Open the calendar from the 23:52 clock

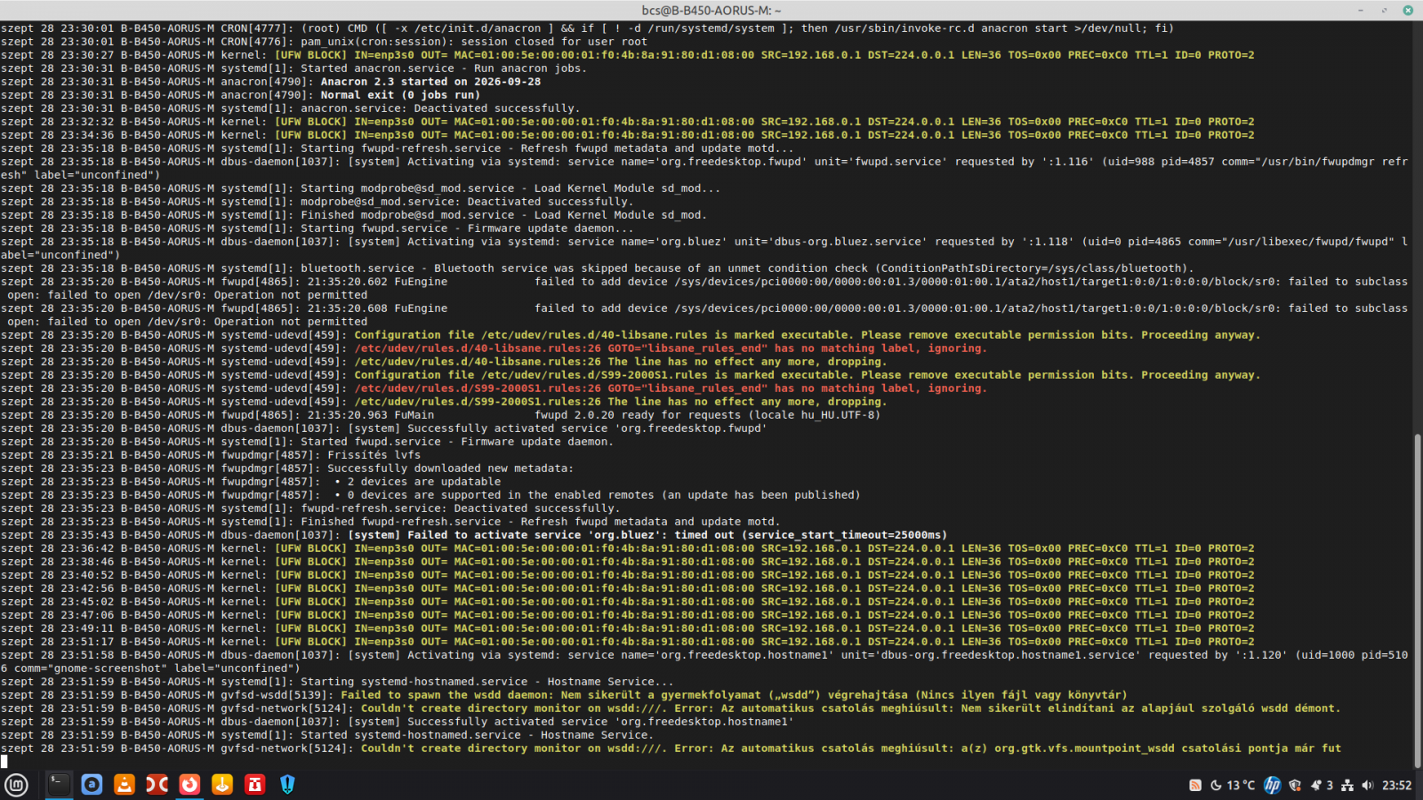coord(1397,785)
